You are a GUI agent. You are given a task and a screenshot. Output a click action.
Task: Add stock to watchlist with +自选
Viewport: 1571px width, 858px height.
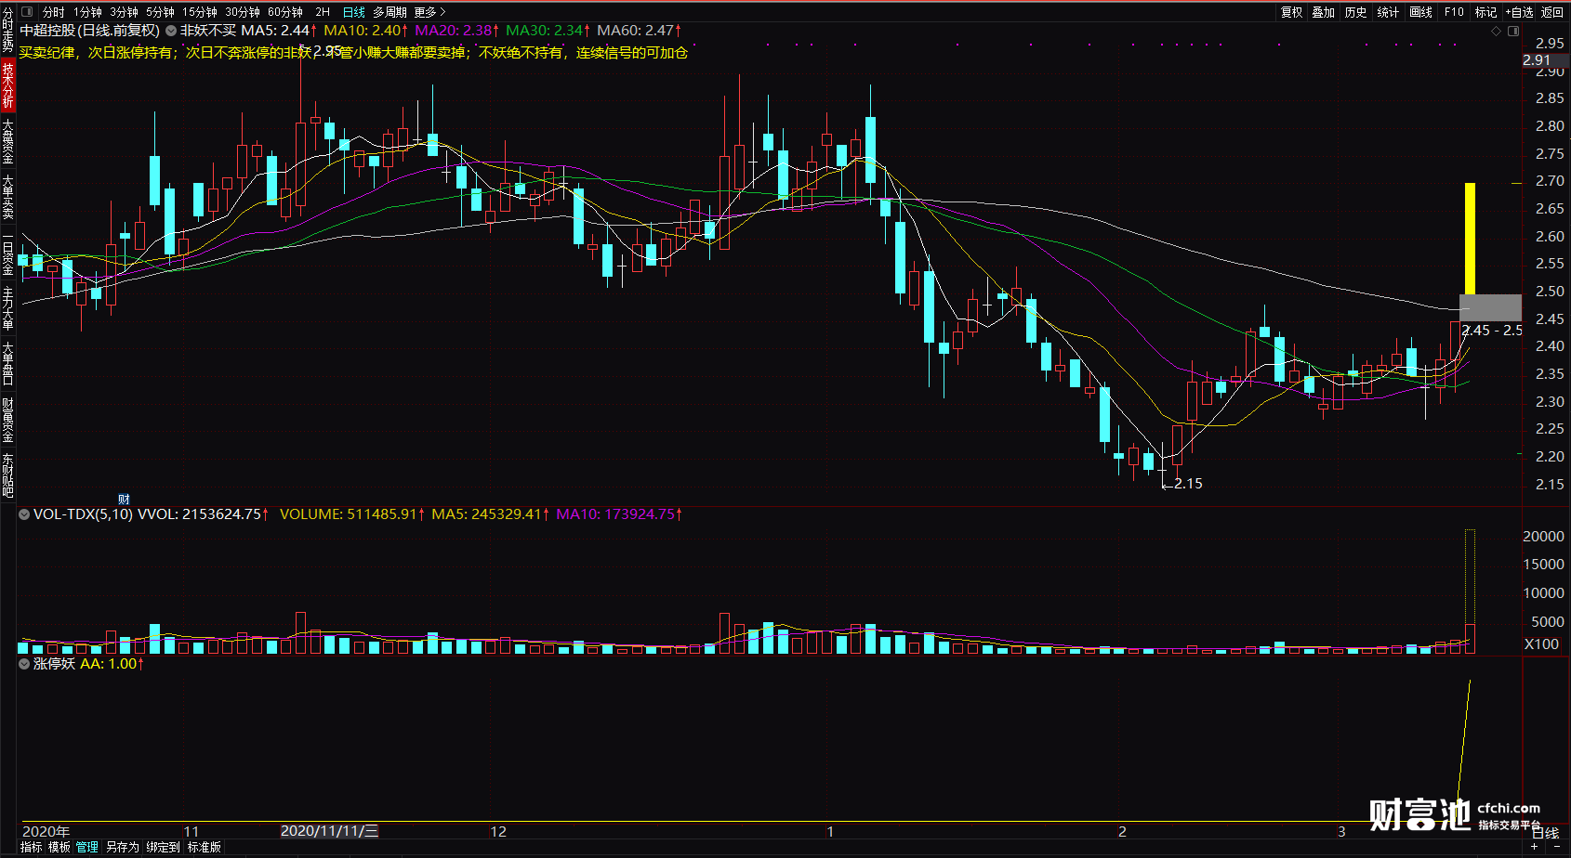1519,12
